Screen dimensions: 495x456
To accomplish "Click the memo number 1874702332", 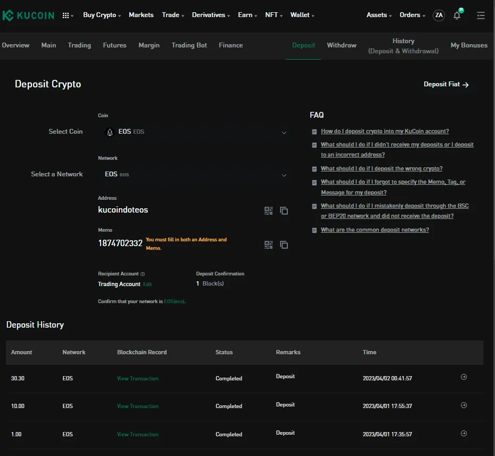I will click(120, 243).
